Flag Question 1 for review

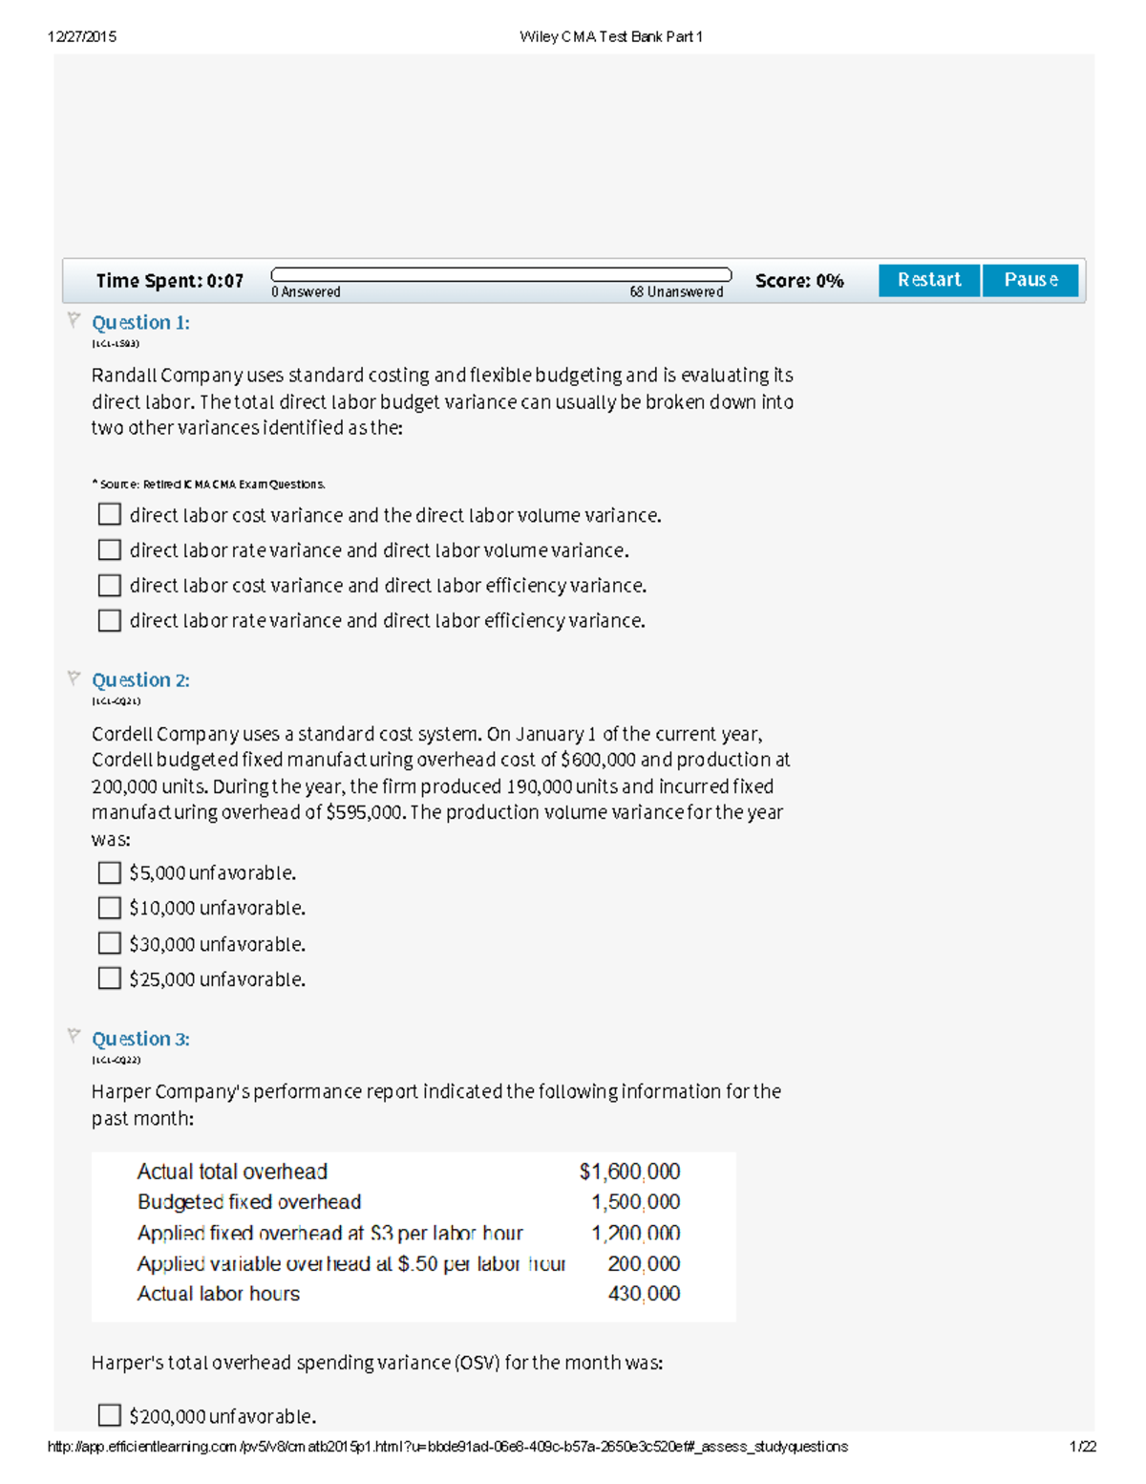(x=74, y=317)
